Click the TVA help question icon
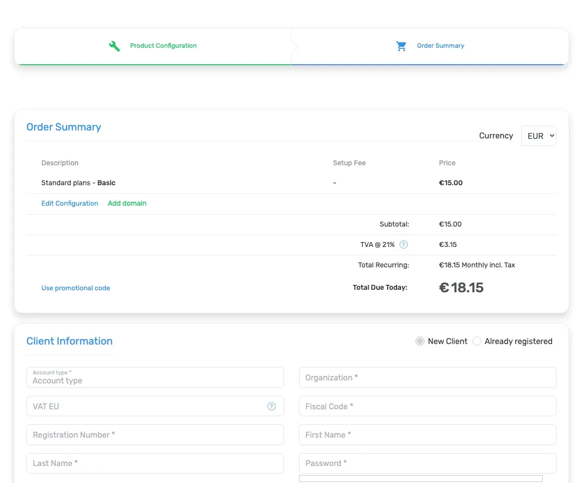This screenshot has width=583, height=483. 404,244
